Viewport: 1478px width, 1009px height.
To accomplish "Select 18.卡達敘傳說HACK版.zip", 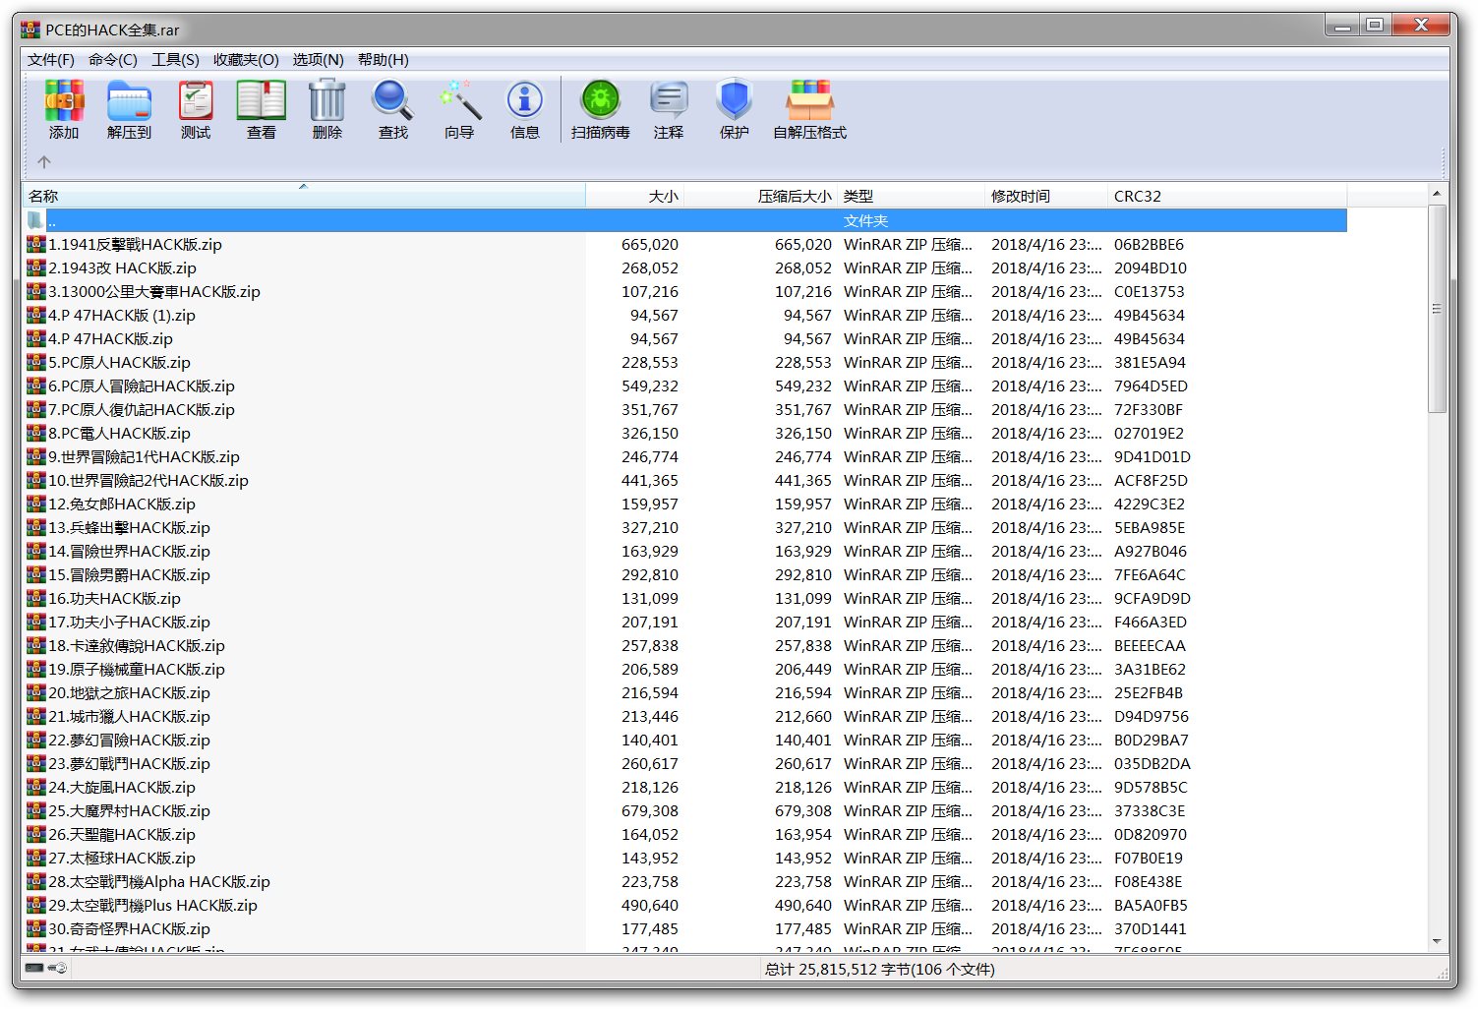I will pyautogui.click(x=137, y=645).
